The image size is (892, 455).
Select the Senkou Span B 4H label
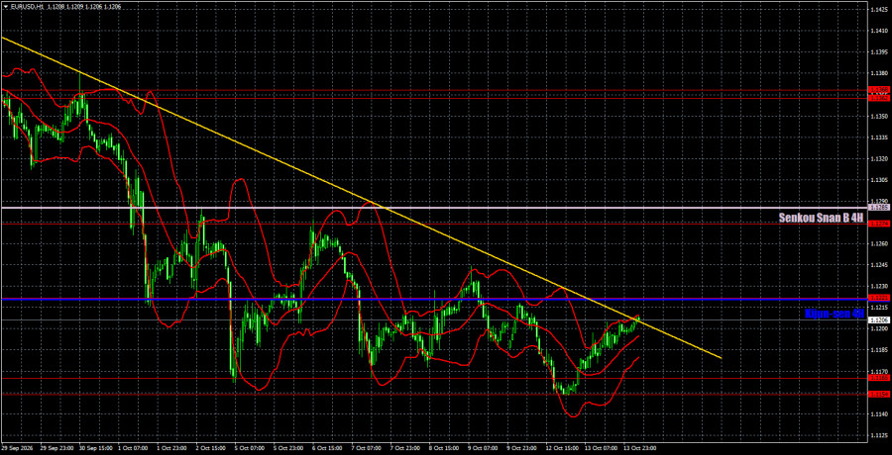click(x=822, y=217)
